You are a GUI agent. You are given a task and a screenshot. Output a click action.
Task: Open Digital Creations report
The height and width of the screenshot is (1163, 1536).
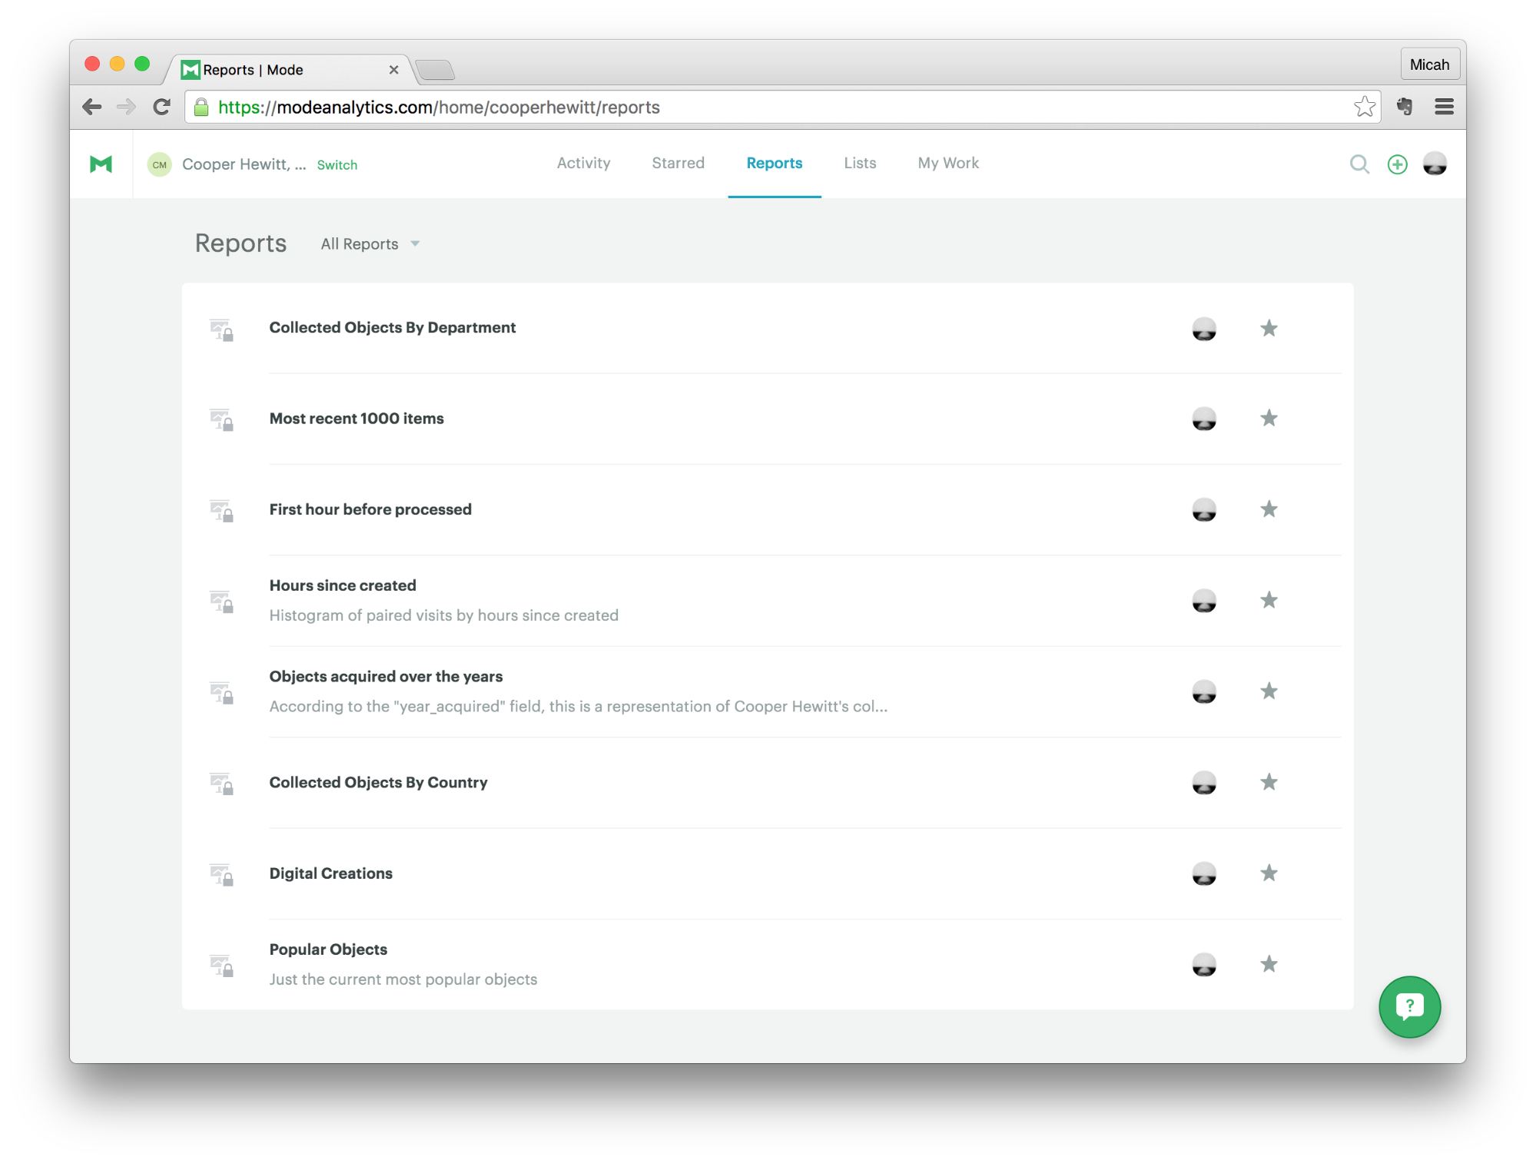point(330,873)
